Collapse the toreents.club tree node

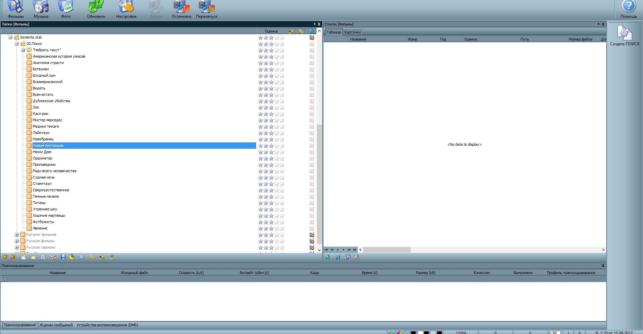click(10, 37)
